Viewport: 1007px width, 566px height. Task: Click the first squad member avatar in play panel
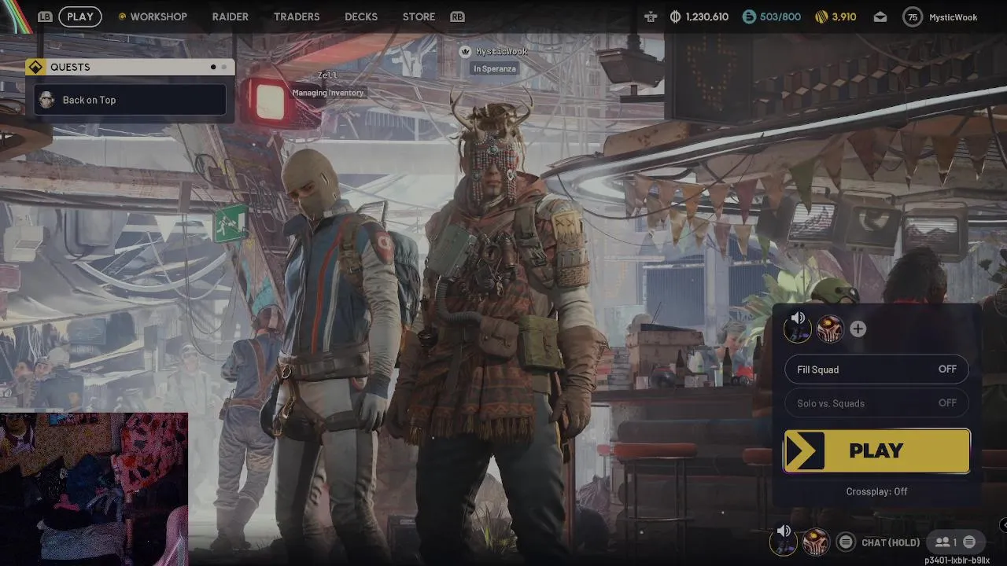pyautogui.click(x=798, y=328)
